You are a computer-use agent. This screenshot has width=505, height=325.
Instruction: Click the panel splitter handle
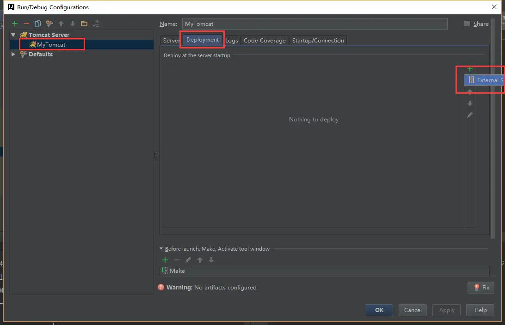pos(156,156)
